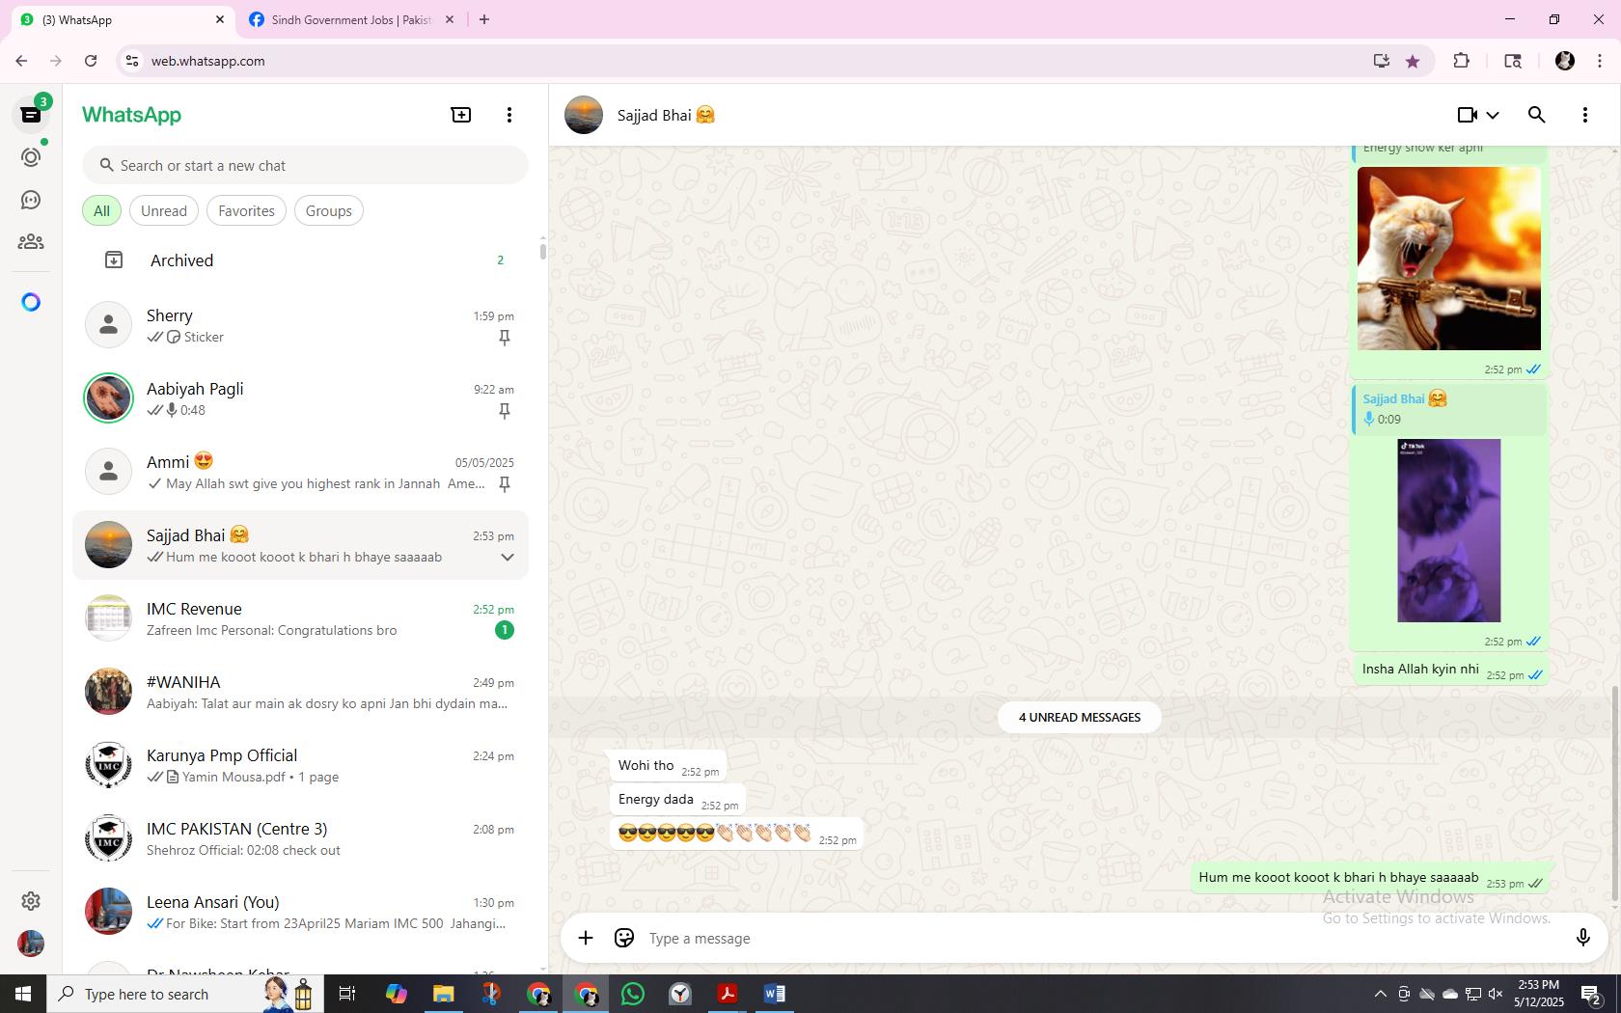The height and width of the screenshot is (1013, 1621).
Task: Open the #WANIHA group chat
Action: 301,692
